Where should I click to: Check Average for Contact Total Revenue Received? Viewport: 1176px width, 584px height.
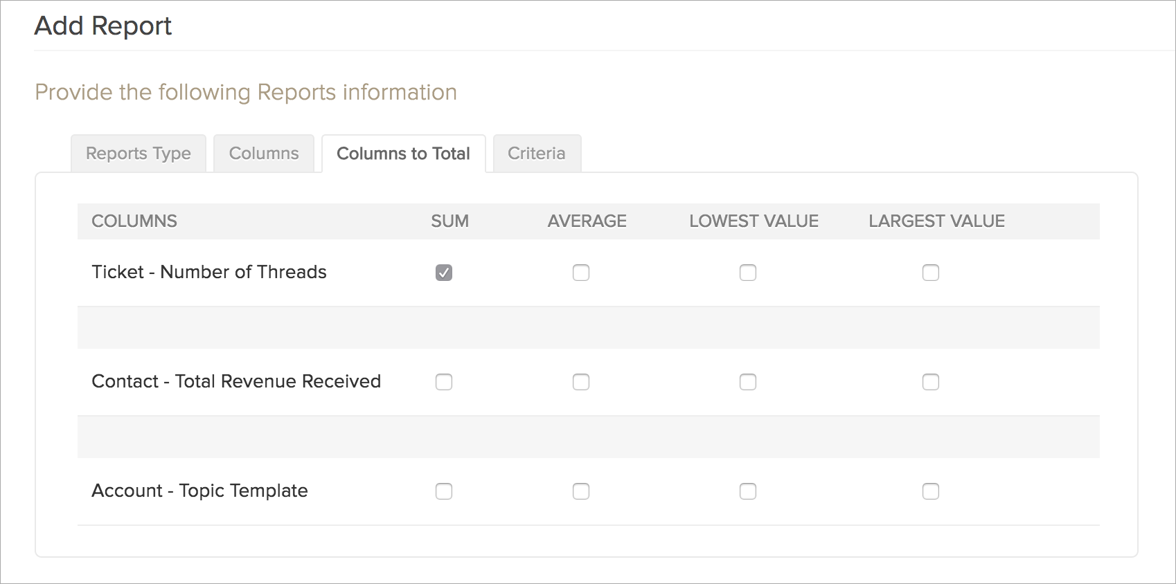[581, 382]
